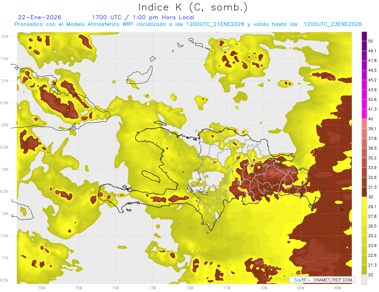Click the legend value "25.2"
This screenshot has height=292, width=379.
coord(372,236)
